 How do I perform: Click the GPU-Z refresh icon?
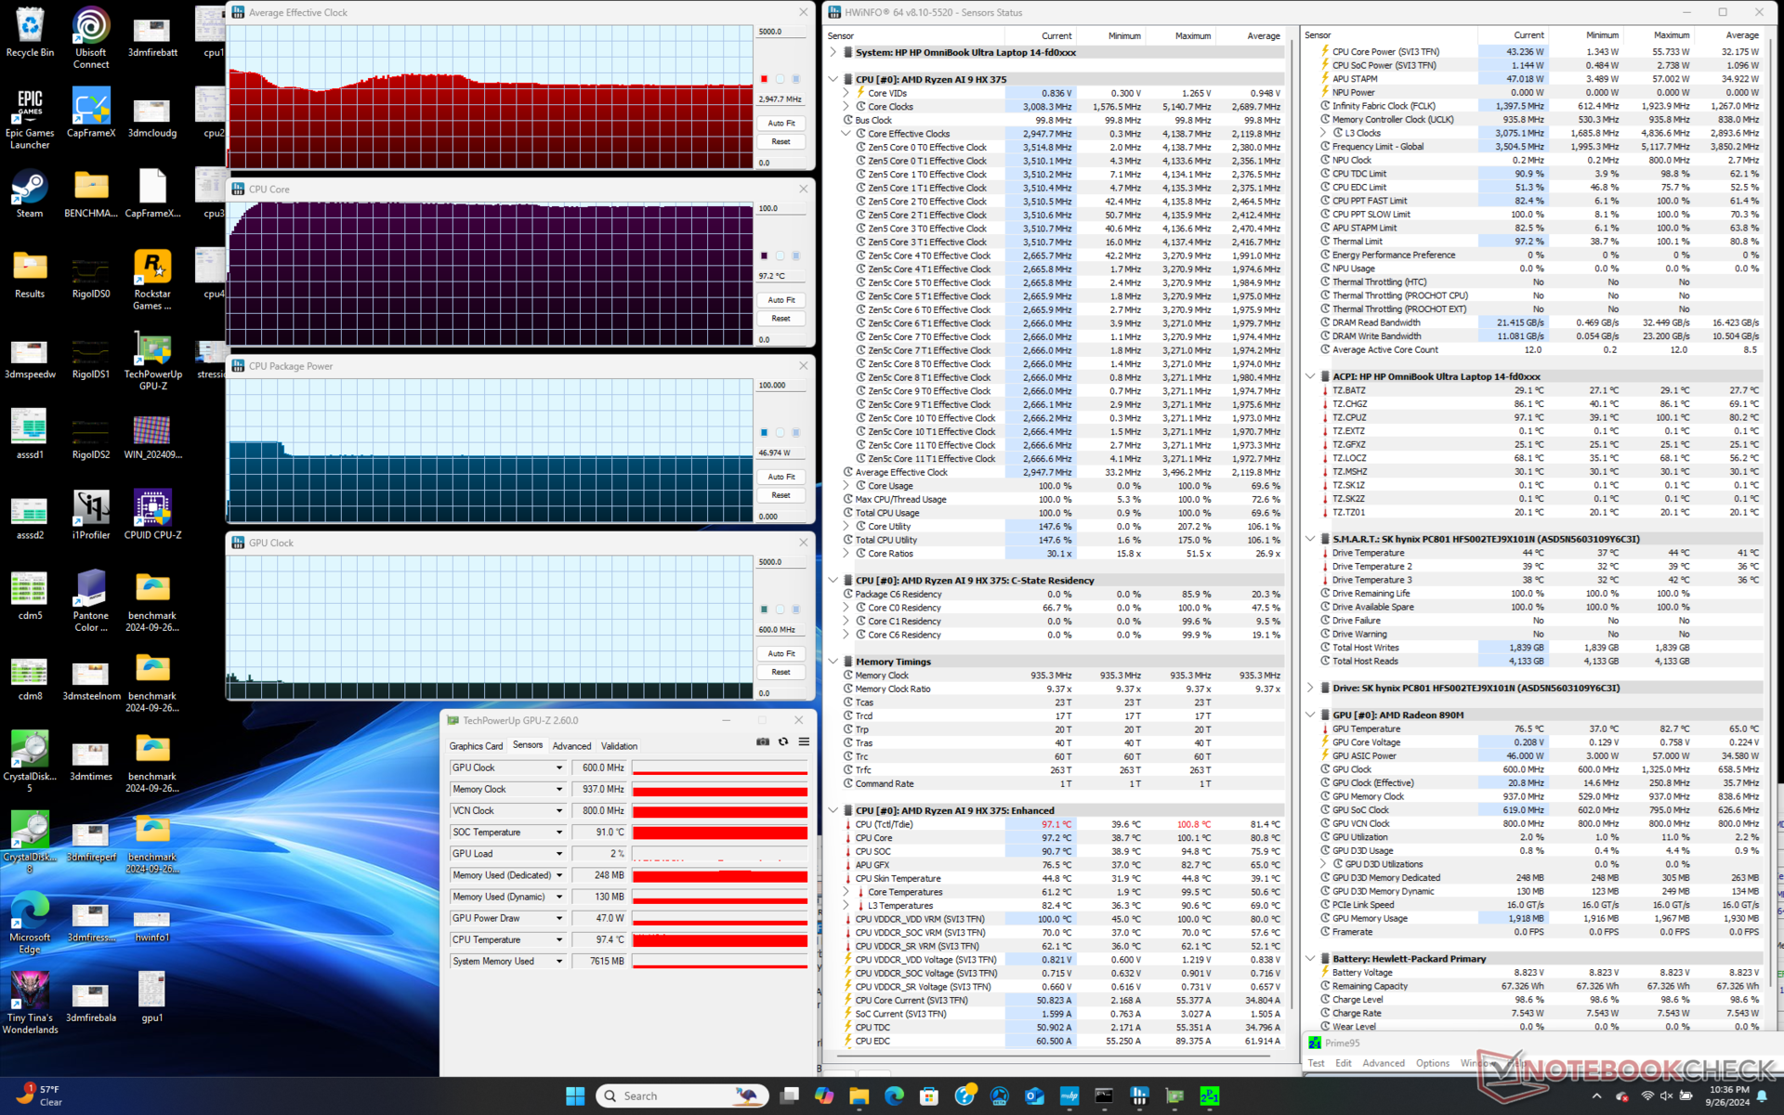(783, 741)
